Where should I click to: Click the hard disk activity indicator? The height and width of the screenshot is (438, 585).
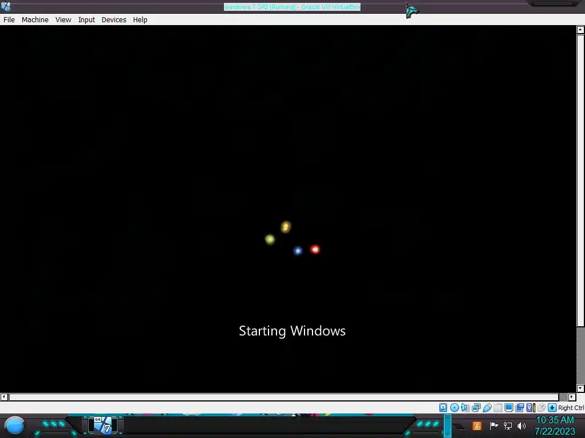pos(443,407)
